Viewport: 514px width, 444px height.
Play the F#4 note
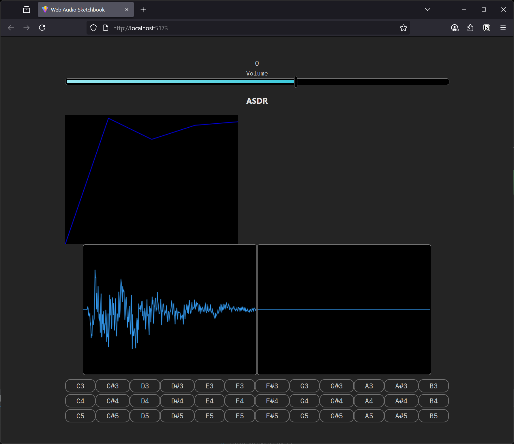pyautogui.click(x=271, y=401)
